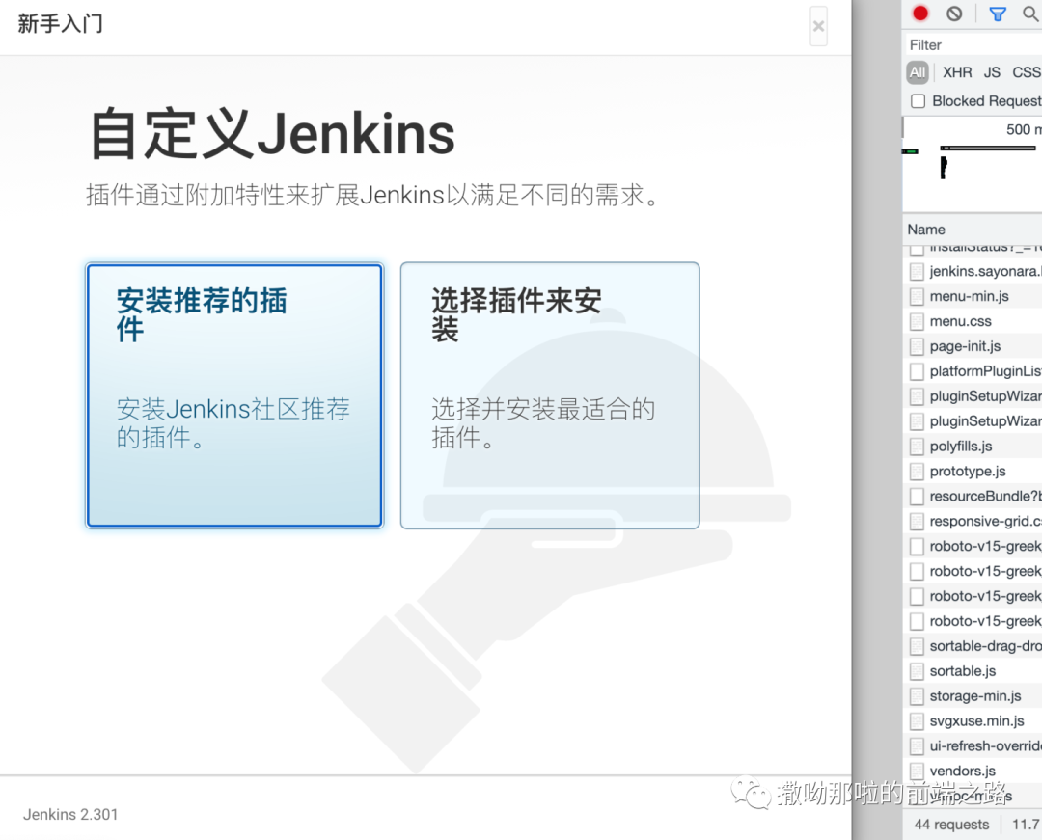
Task: Click the network timeline overview area
Action: (x=973, y=165)
